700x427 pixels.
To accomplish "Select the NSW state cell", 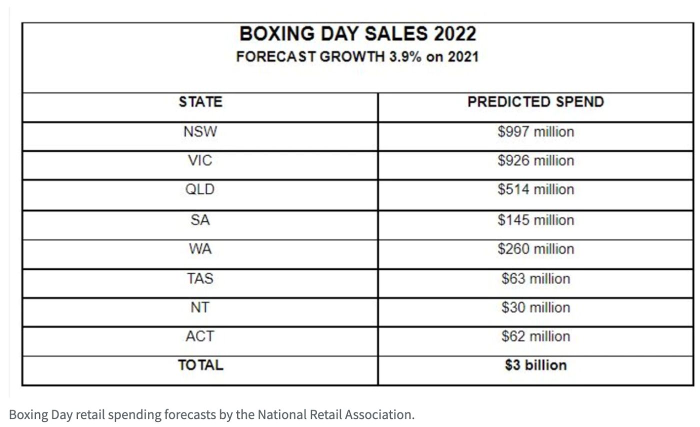I will coord(200,132).
